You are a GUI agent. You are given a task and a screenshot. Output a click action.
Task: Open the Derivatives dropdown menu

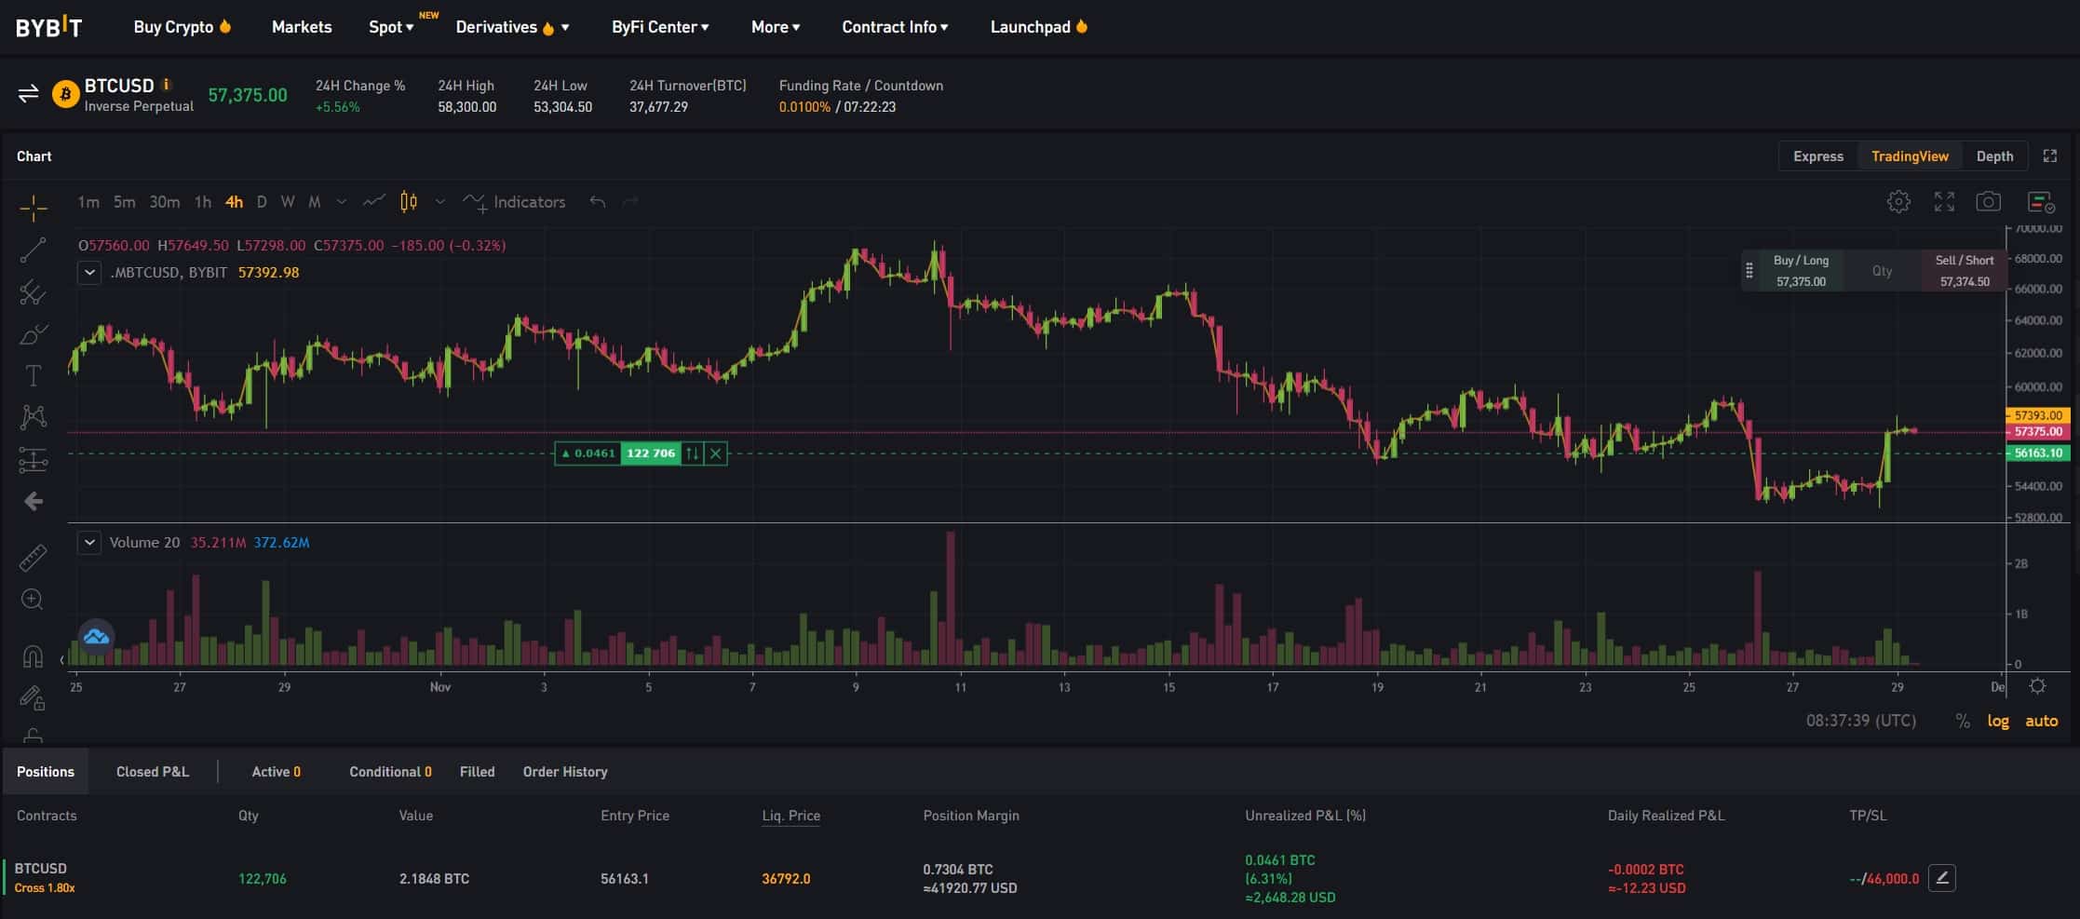coord(512,27)
